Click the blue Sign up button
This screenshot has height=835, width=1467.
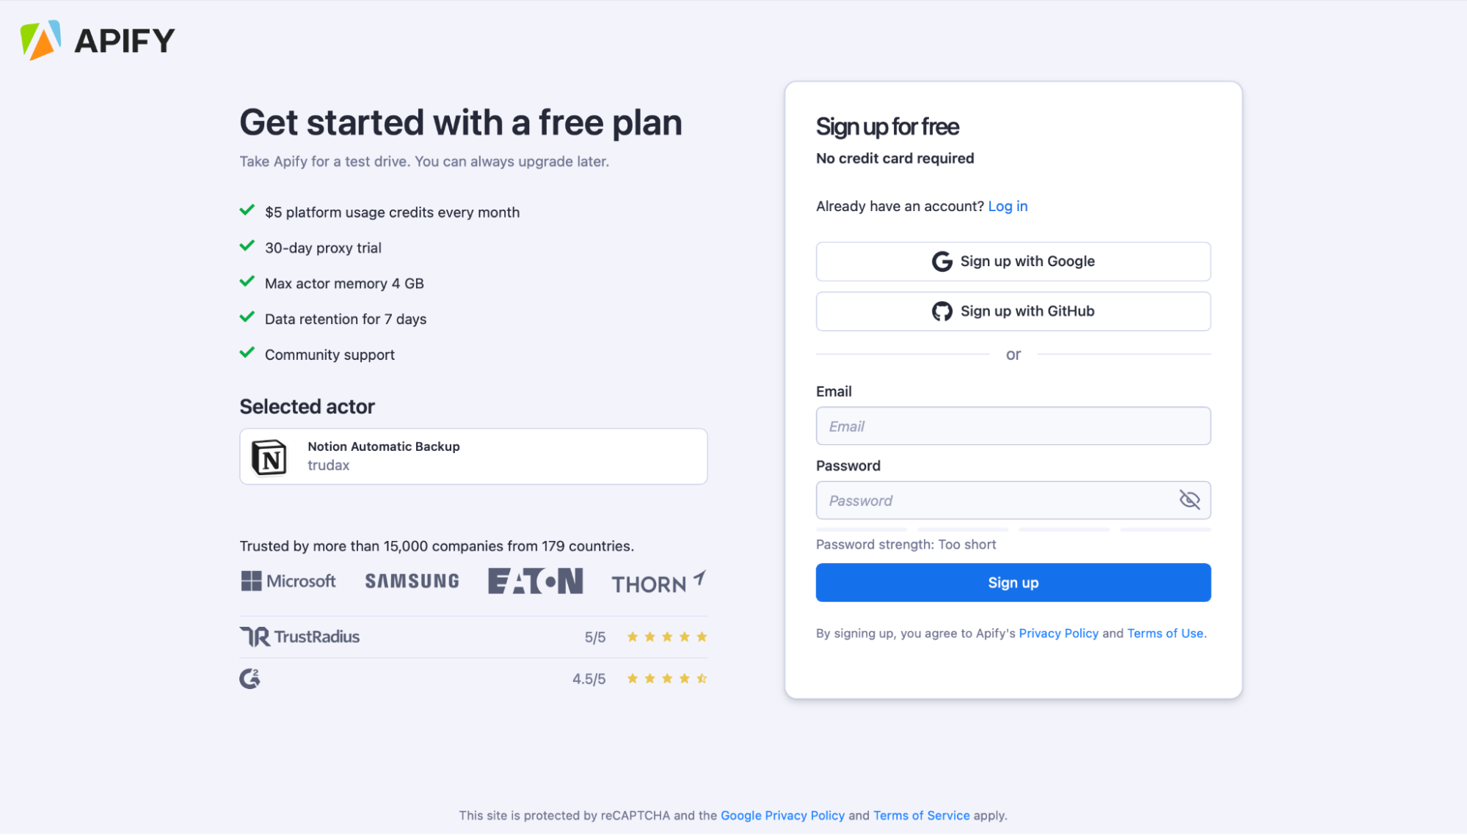coord(1013,581)
